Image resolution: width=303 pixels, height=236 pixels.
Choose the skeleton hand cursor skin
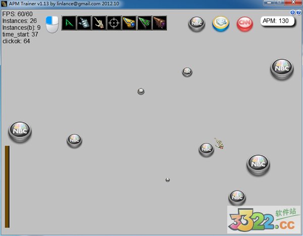[99, 23]
